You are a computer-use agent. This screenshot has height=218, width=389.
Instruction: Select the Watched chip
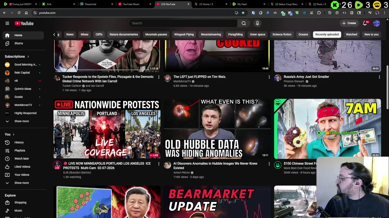352,34
